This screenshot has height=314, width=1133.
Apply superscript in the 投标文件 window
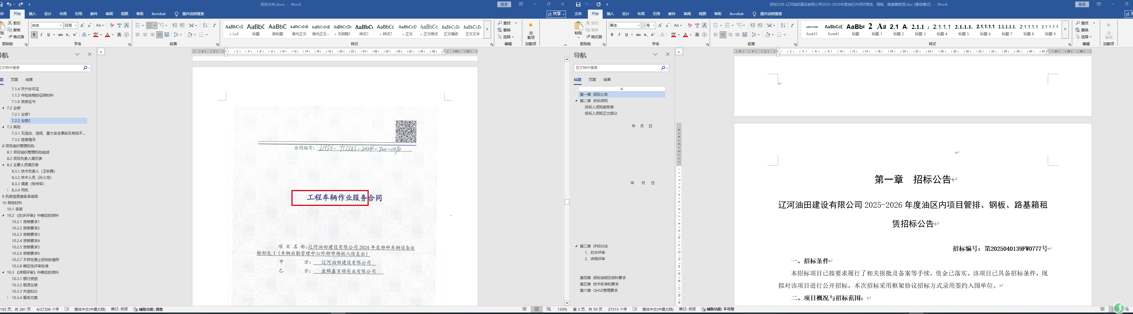click(75, 35)
